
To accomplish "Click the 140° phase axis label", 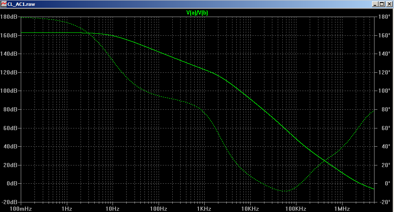I will [384, 54].
